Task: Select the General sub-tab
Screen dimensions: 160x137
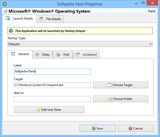Action: coord(20,54)
